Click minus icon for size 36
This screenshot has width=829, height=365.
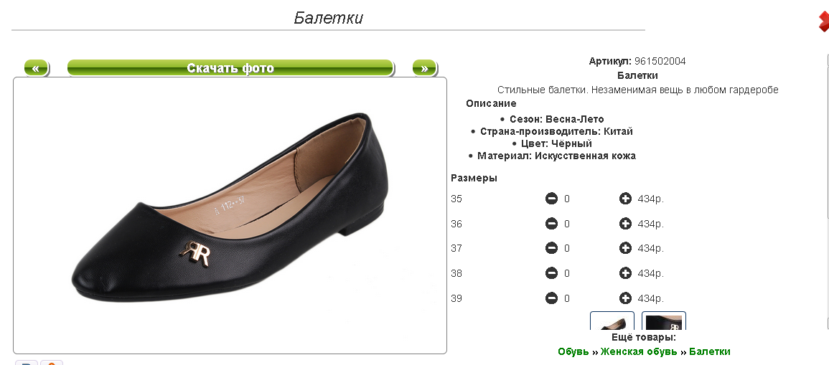551,224
